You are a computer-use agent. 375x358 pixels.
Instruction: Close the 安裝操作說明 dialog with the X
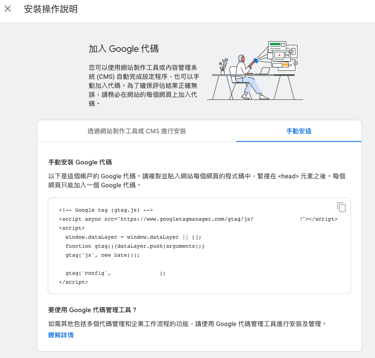[8, 9]
